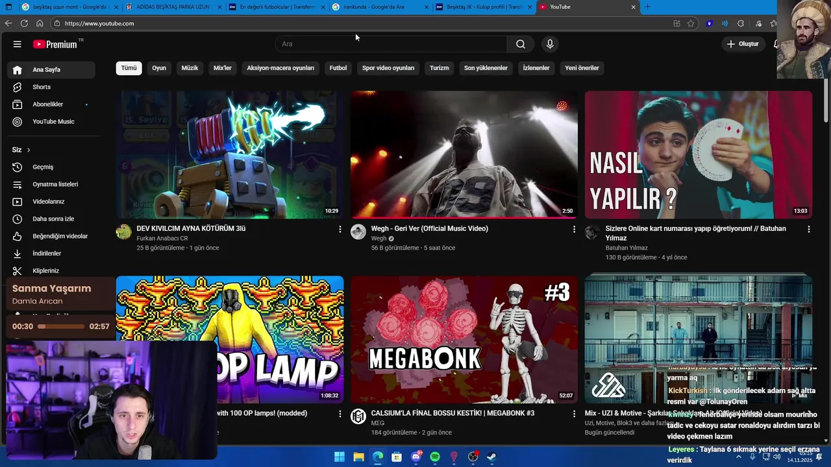This screenshot has height=467, width=831.
Task: Open Spotify from the taskbar
Action: coord(435,457)
